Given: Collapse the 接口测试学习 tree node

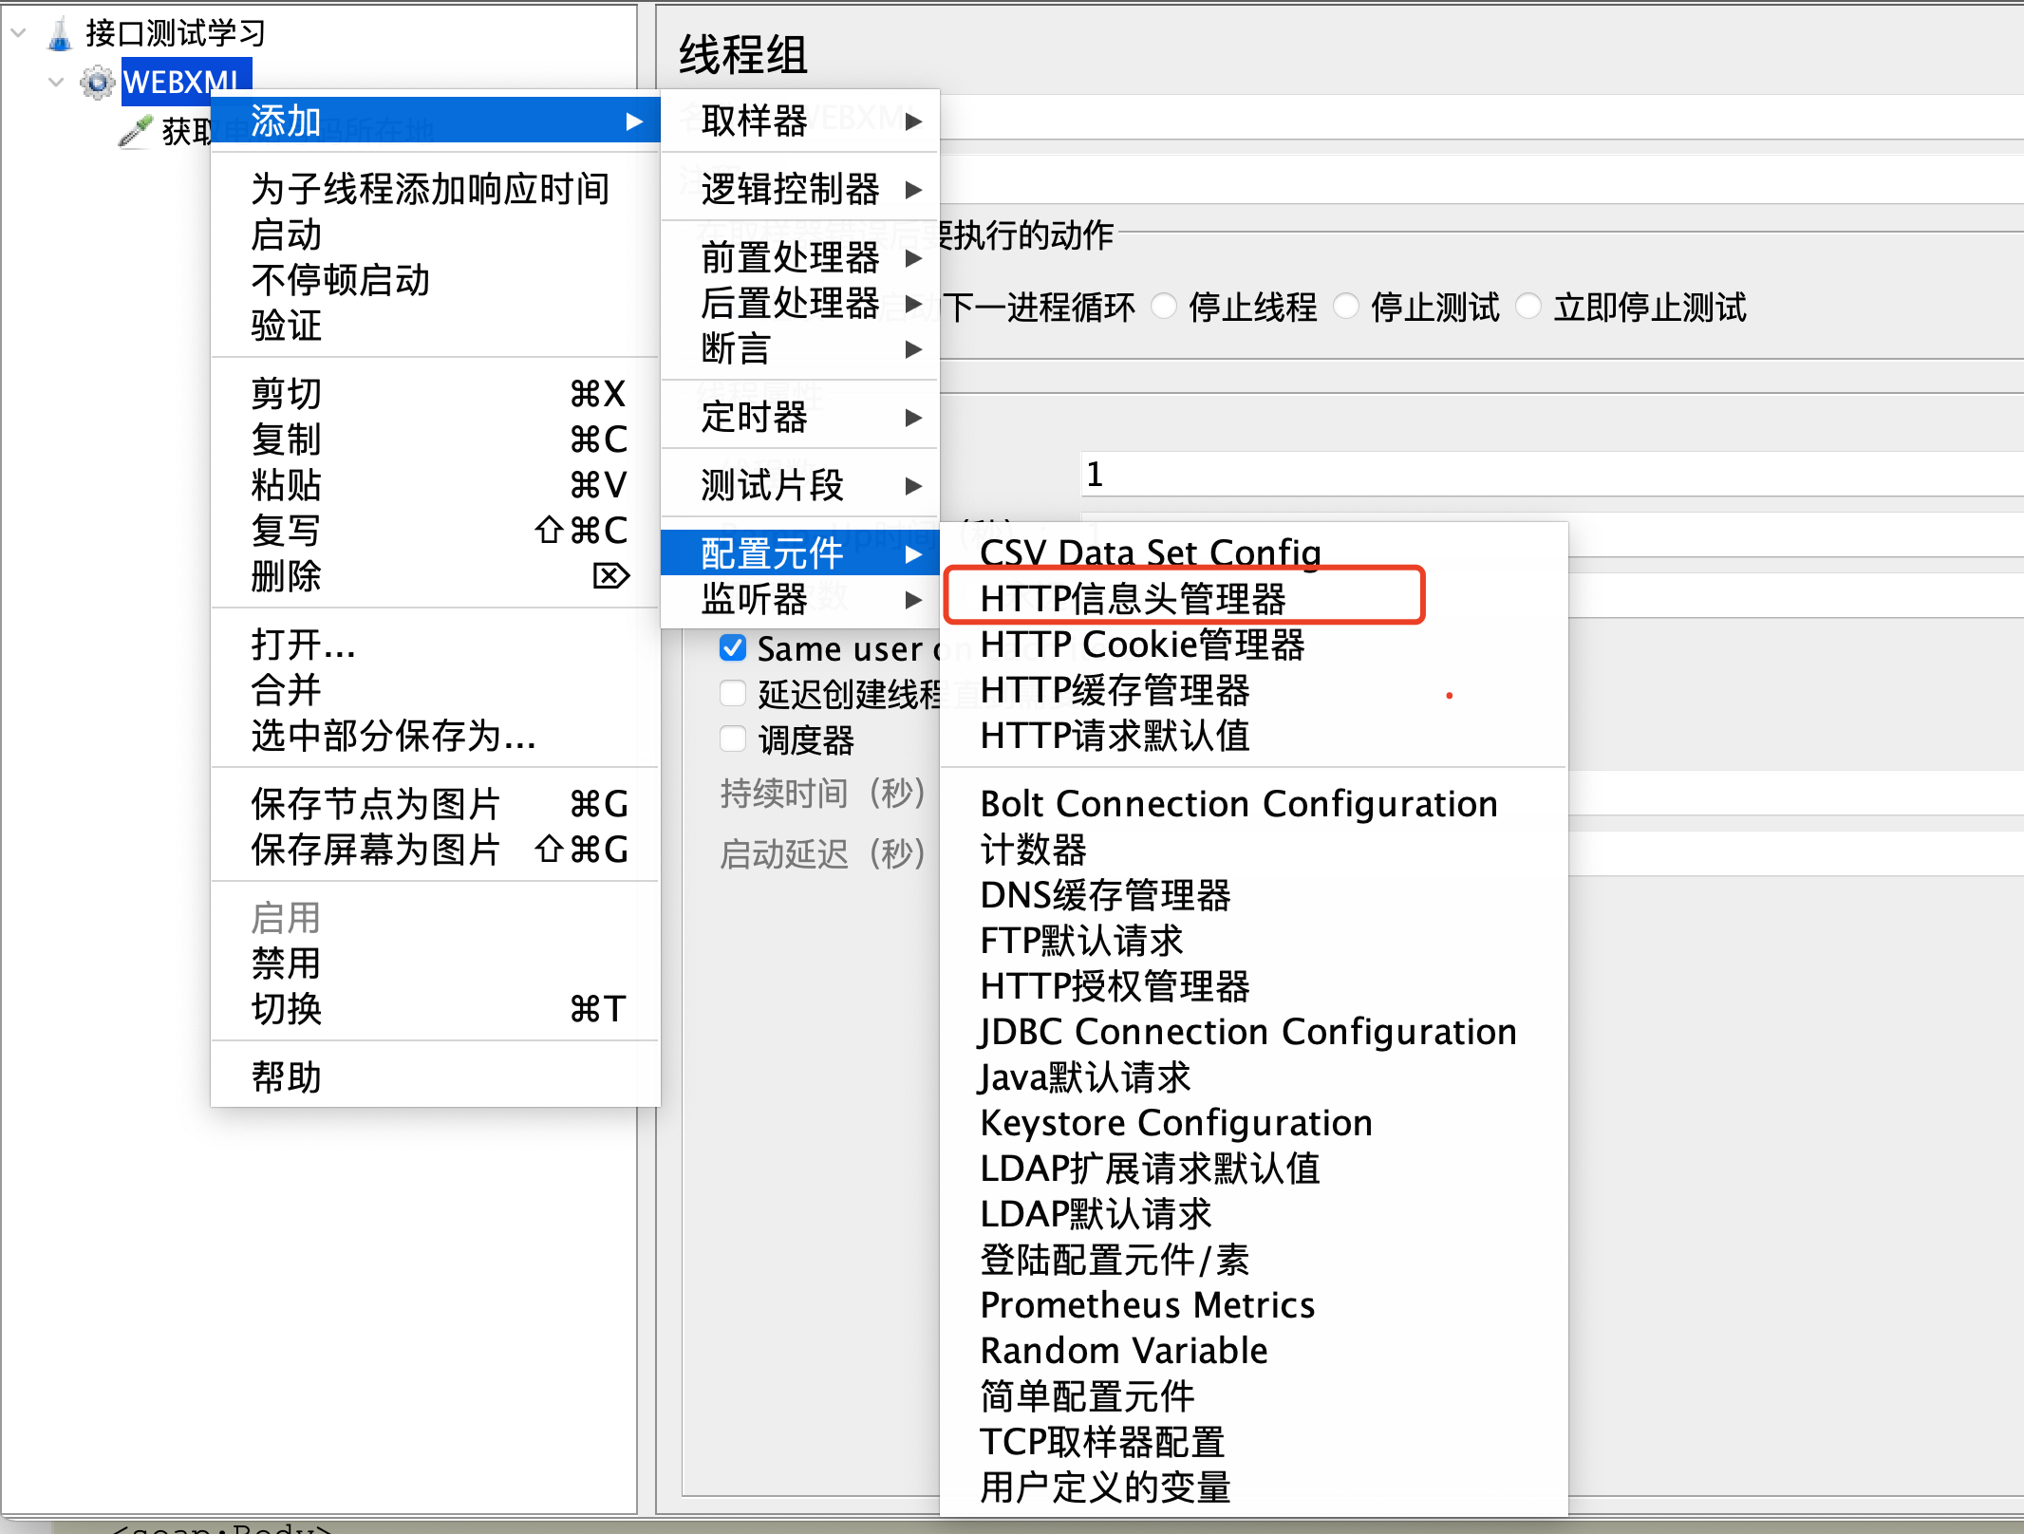Looking at the screenshot, I should tap(18, 33).
